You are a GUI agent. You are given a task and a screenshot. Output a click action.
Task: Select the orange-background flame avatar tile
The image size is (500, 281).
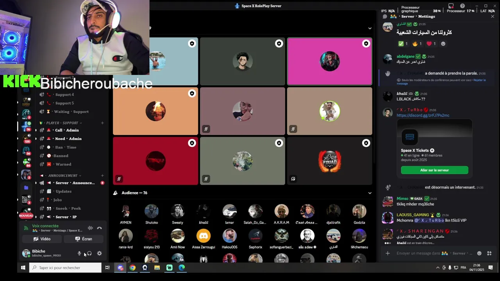(x=155, y=111)
